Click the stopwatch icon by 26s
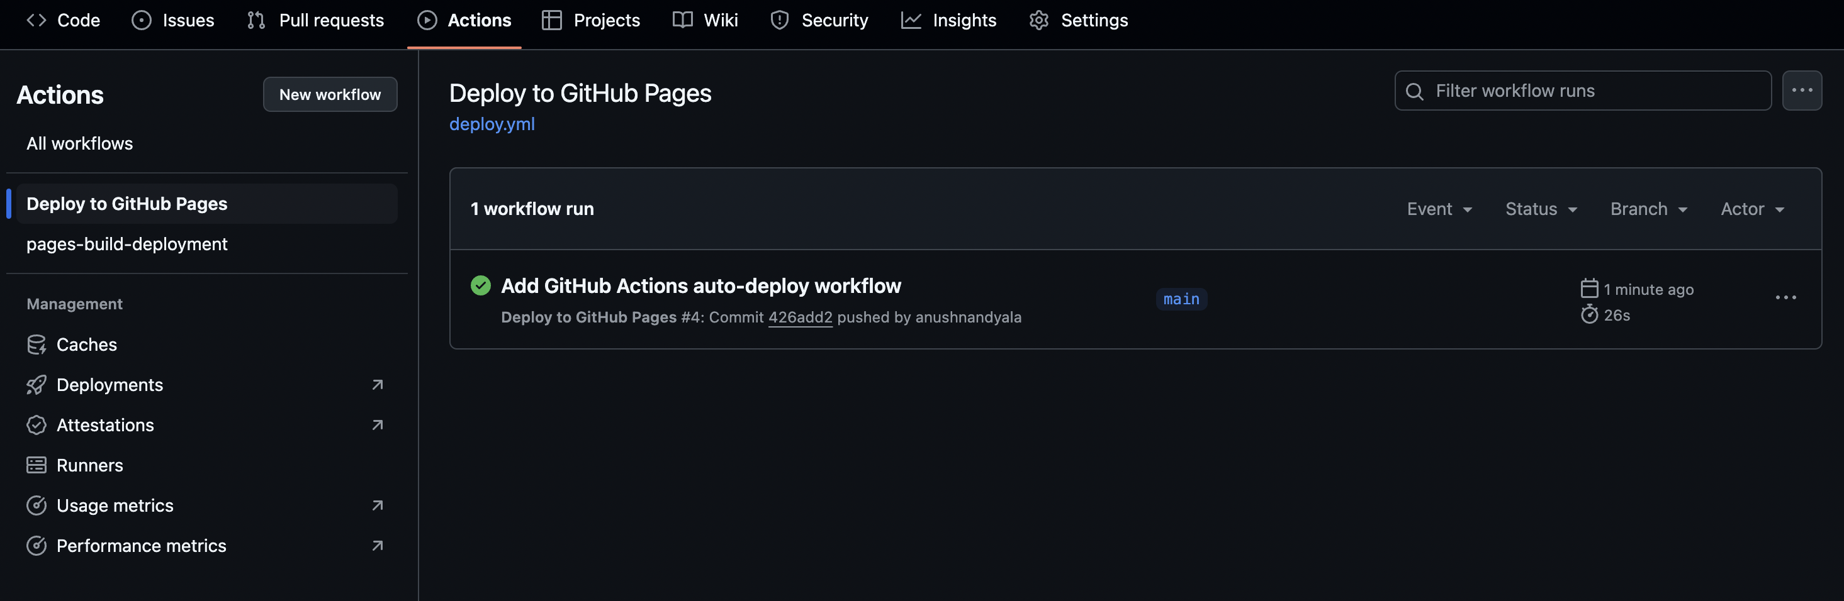1844x601 pixels. point(1589,314)
